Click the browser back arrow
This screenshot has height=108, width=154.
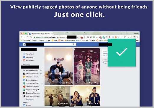point(21,37)
